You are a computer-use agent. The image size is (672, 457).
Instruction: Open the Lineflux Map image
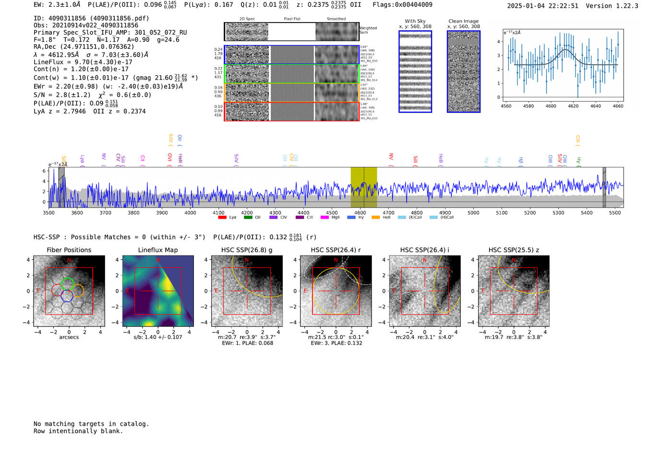tap(158, 291)
